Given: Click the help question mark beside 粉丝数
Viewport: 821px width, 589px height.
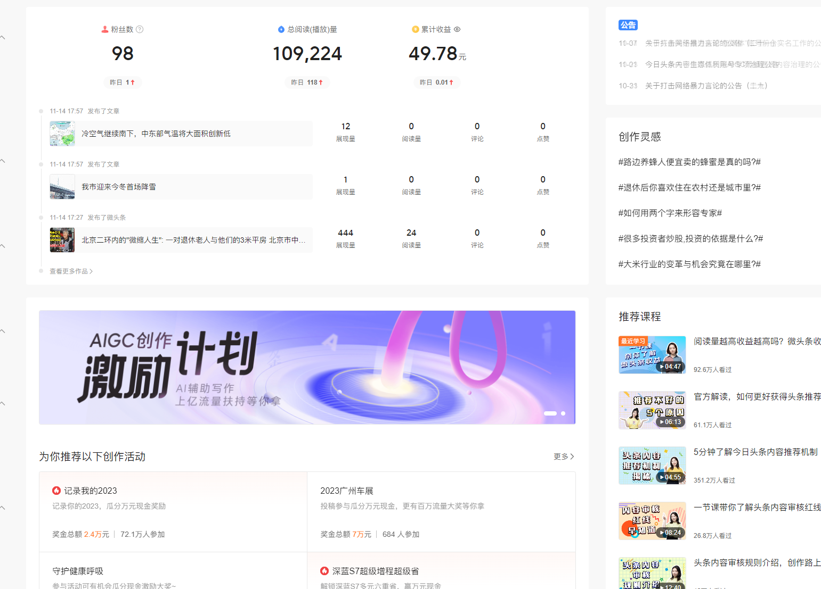Looking at the screenshot, I should click(140, 29).
